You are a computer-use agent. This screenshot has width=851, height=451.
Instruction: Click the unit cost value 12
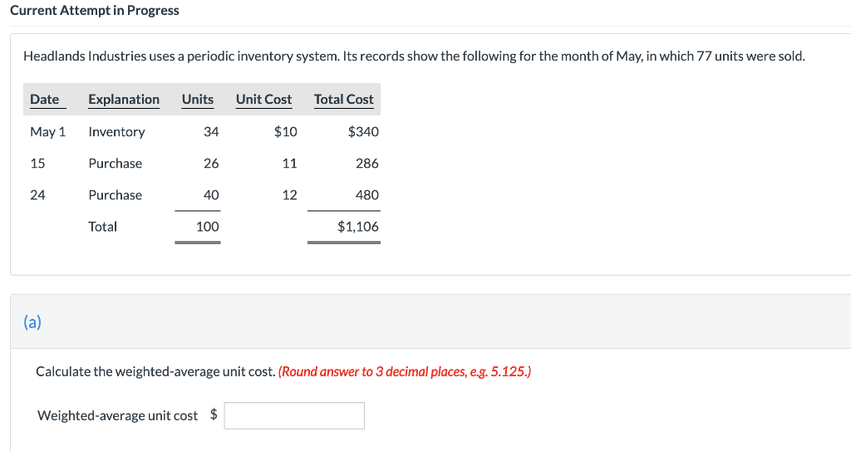pyautogui.click(x=290, y=195)
